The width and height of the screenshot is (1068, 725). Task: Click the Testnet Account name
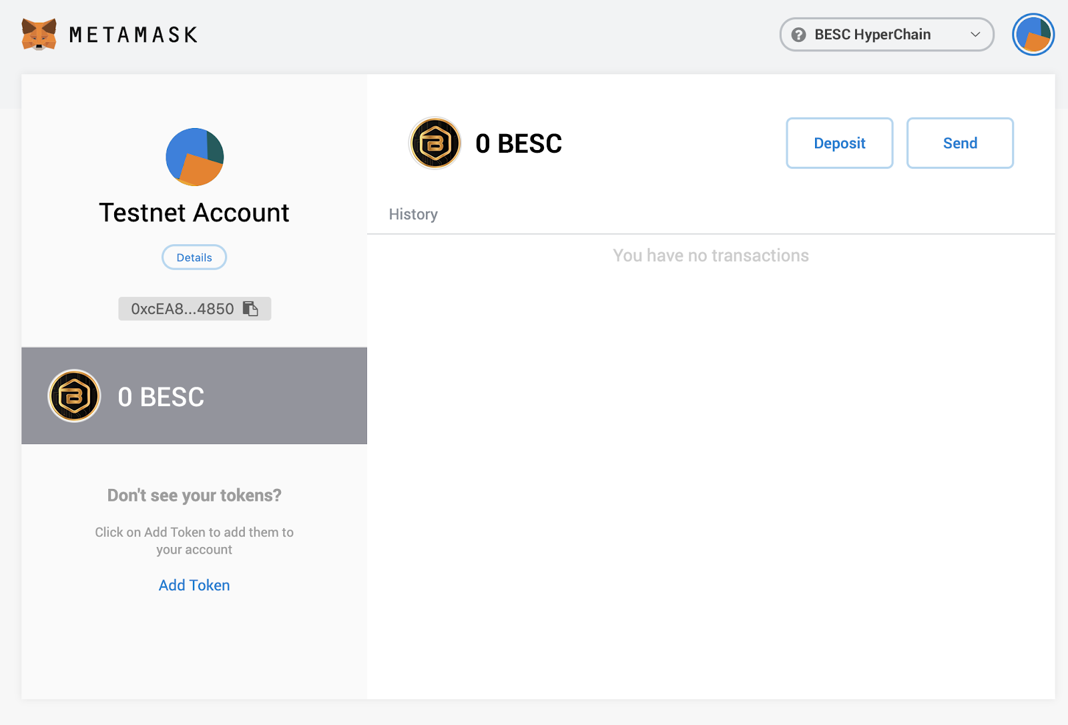[194, 213]
